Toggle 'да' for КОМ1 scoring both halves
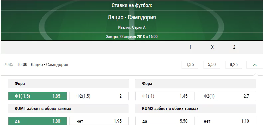This screenshot has height=127, width=264. (38, 121)
